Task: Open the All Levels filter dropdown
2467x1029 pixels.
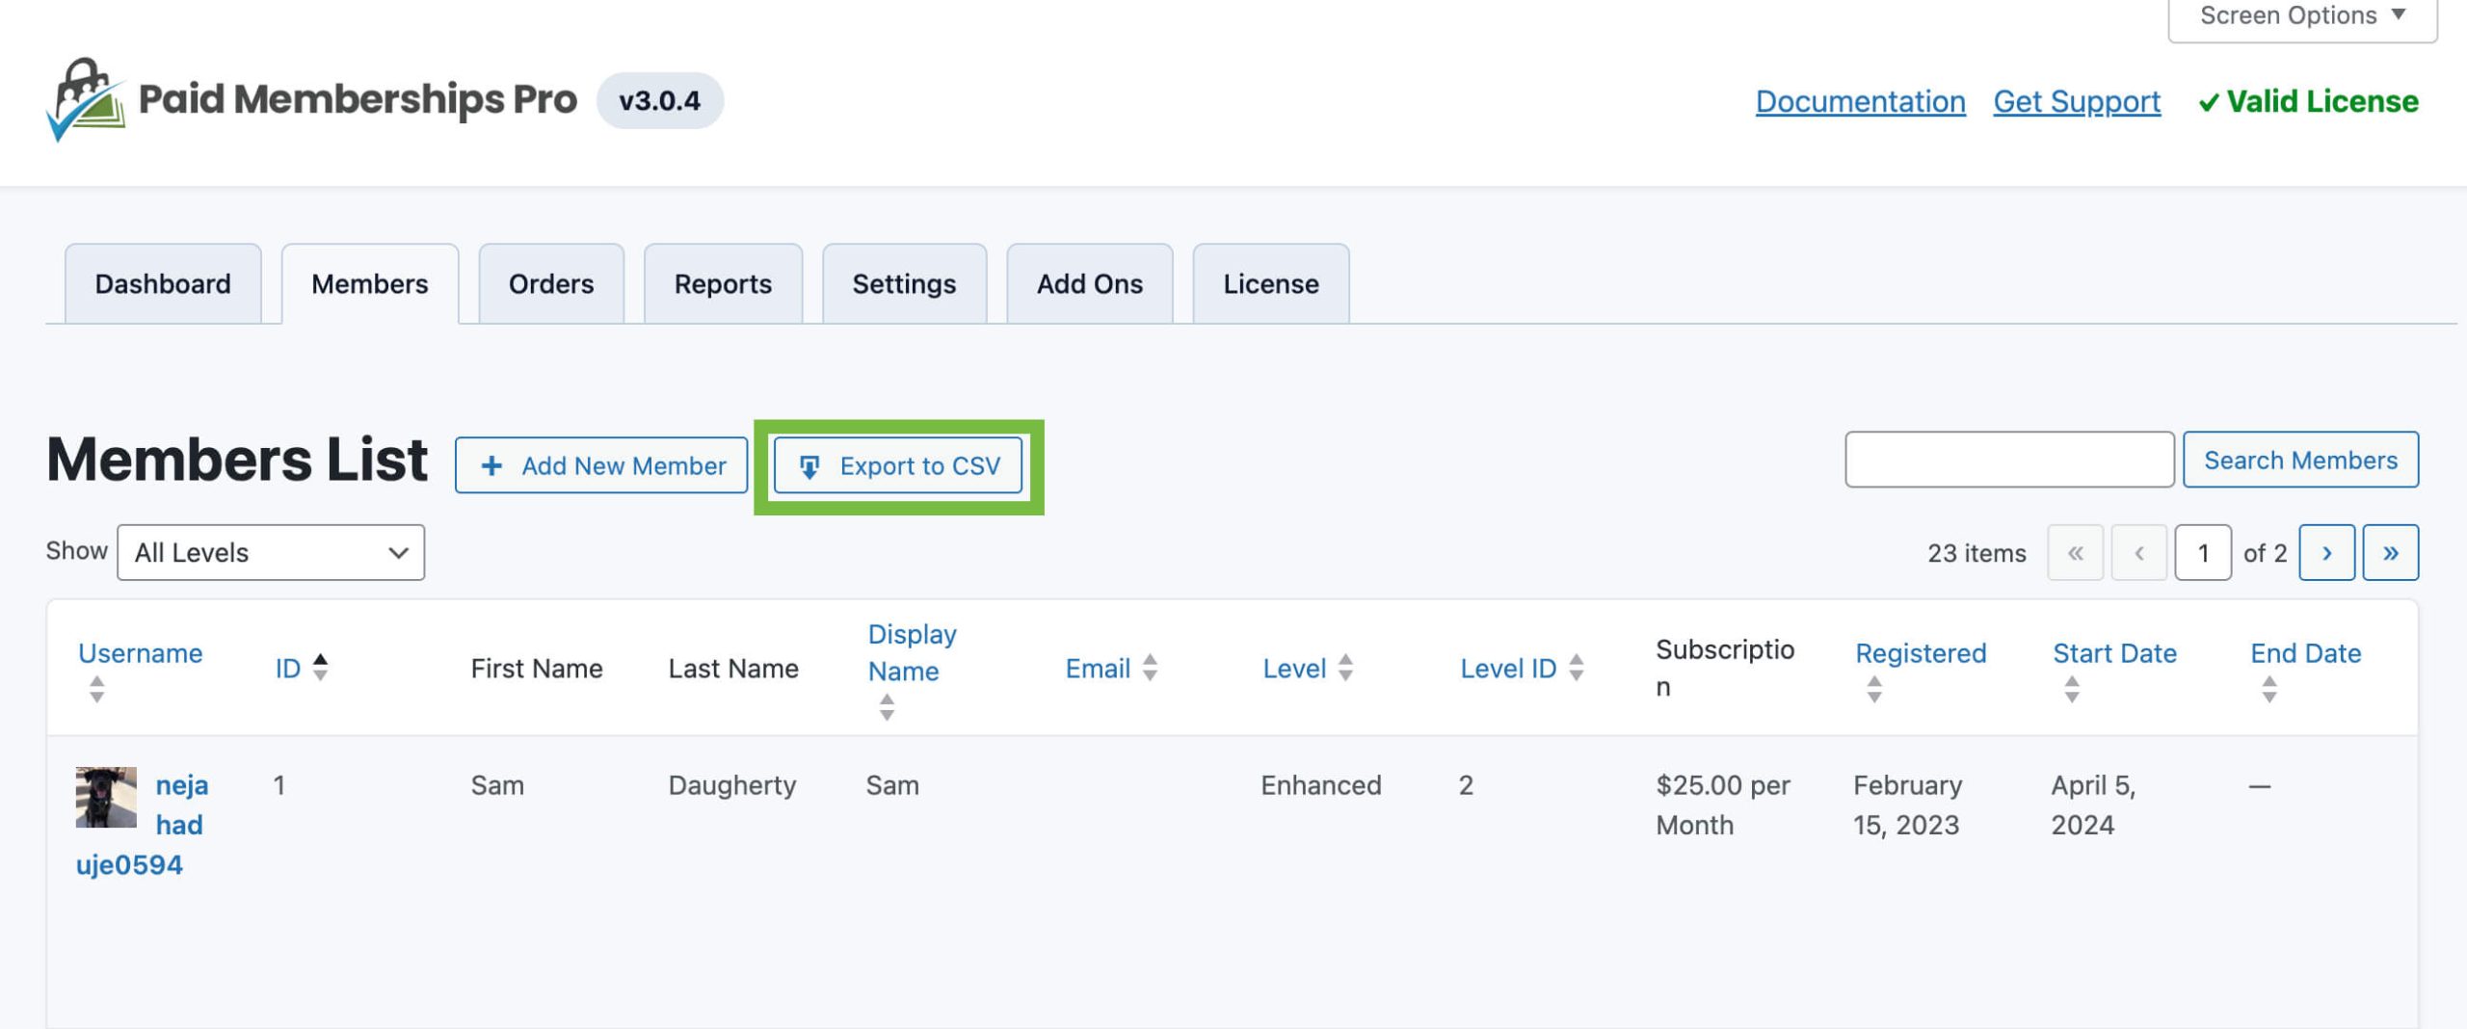Action: (271, 552)
